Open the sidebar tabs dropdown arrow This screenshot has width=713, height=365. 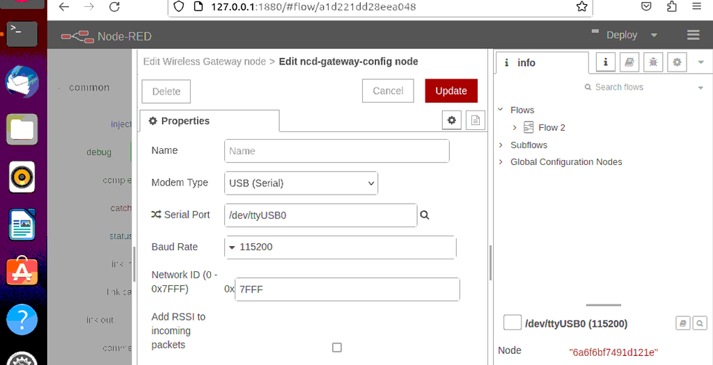700,63
